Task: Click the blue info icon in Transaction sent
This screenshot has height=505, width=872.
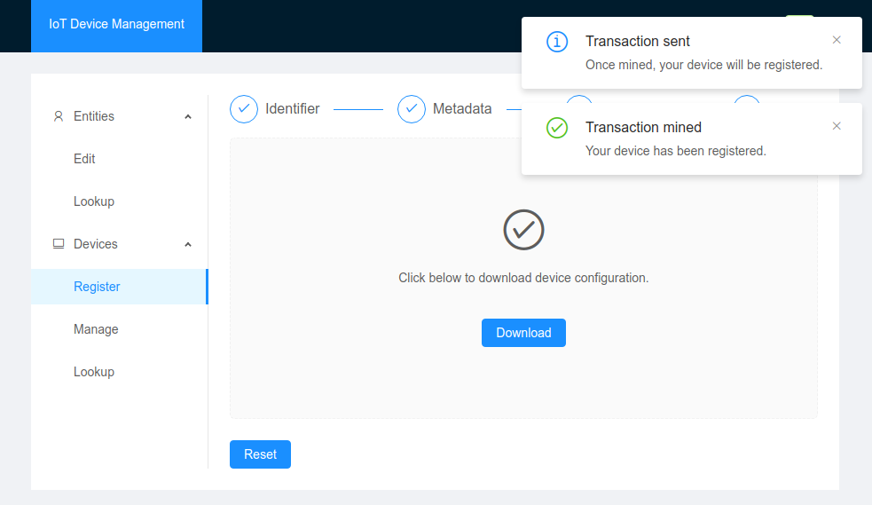Action: (557, 42)
